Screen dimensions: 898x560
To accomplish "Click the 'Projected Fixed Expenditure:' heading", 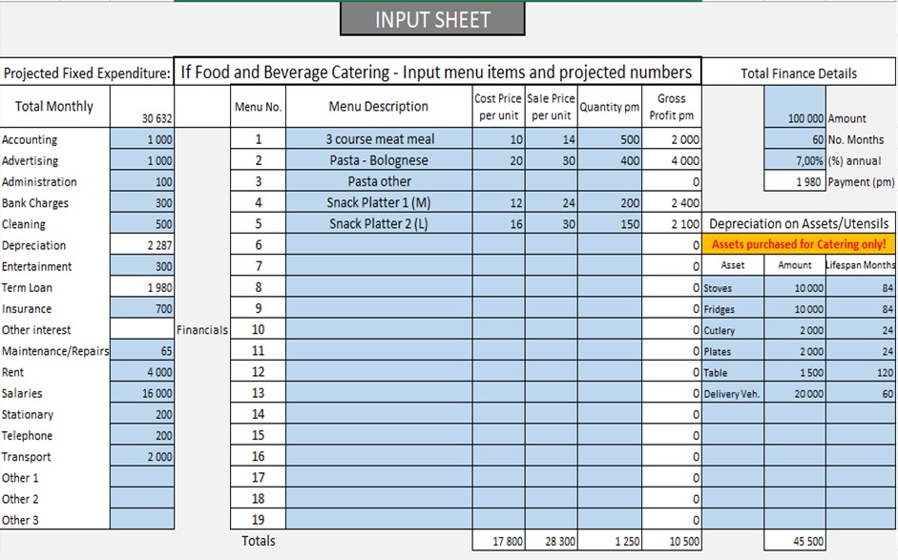I will [87, 73].
